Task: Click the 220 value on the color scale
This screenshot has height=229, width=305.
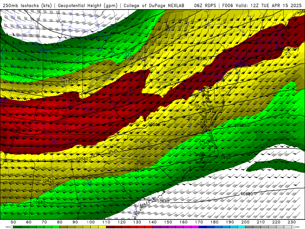Action: click(276, 222)
